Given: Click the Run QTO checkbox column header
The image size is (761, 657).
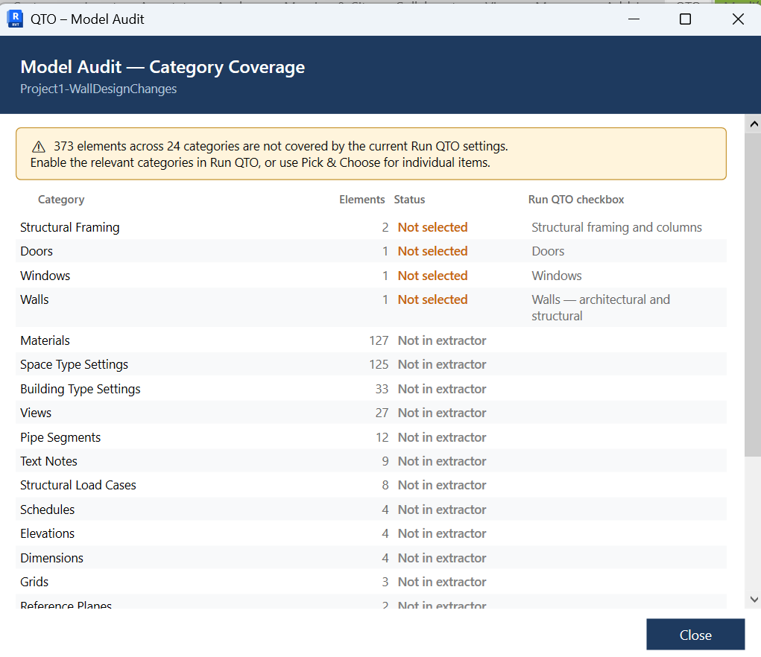Looking at the screenshot, I should pyautogui.click(x=576, y=200).
